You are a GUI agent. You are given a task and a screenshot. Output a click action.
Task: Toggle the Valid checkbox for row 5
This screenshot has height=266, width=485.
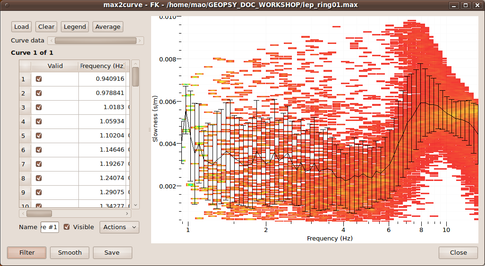[x=39, y=136]
